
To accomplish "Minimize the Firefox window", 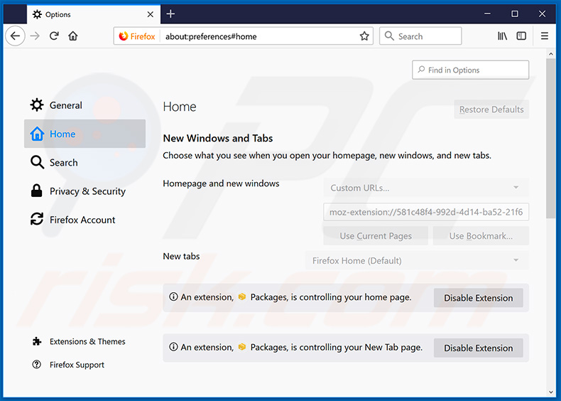I will point(487,14).
